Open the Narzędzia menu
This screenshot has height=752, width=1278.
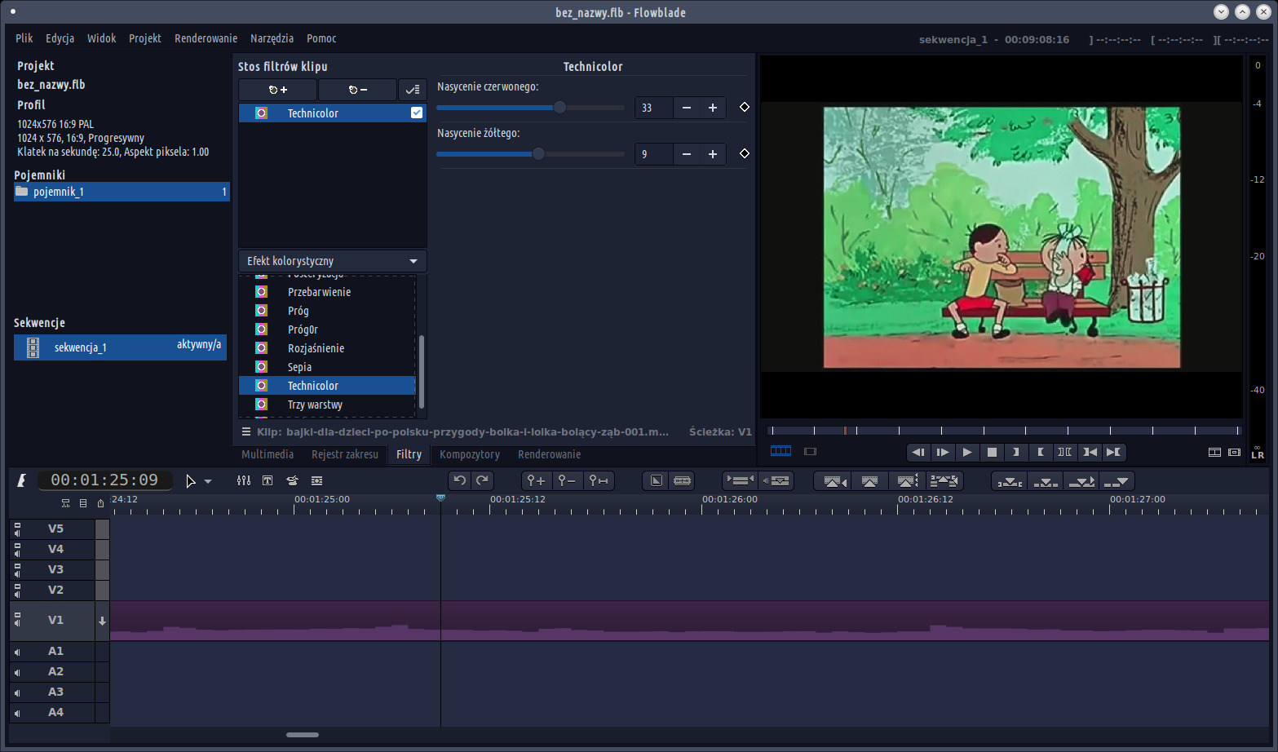tap(272, 38)
